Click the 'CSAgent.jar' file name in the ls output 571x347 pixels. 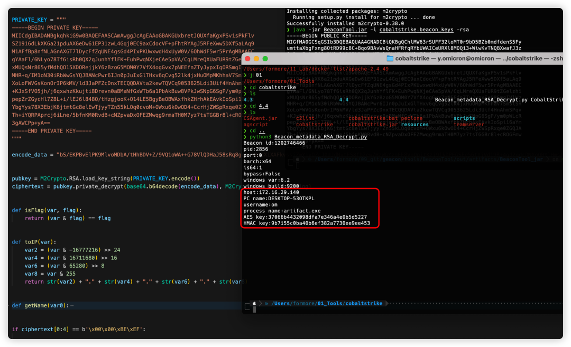260,118
